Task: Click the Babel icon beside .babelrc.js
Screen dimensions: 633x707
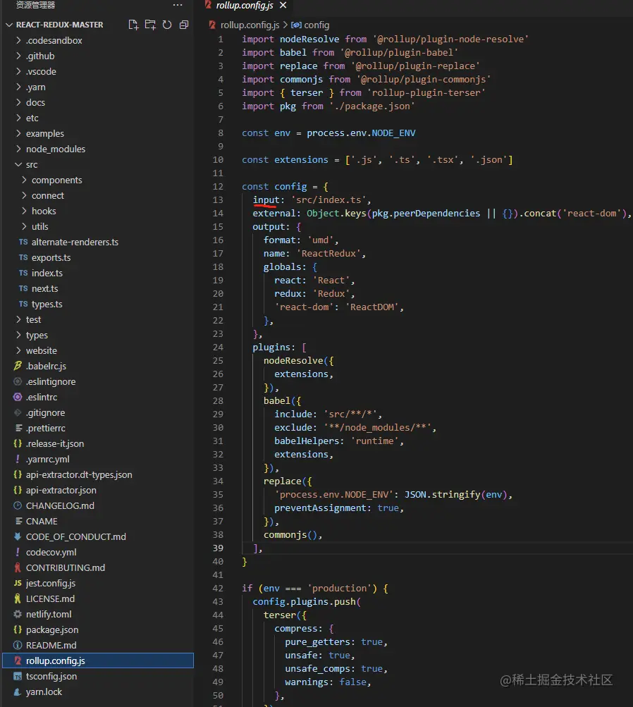Action: [x=18, y=366]
